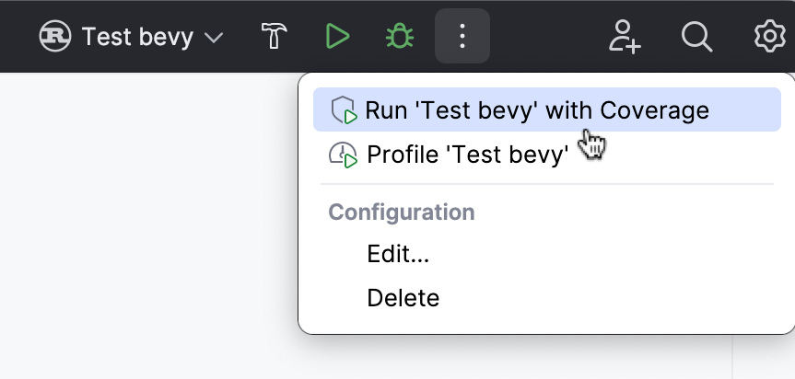The height and width of the screenshot is (379, 795).
Task: Open Code With Me add-user icon
Action: tap(625, 37)
